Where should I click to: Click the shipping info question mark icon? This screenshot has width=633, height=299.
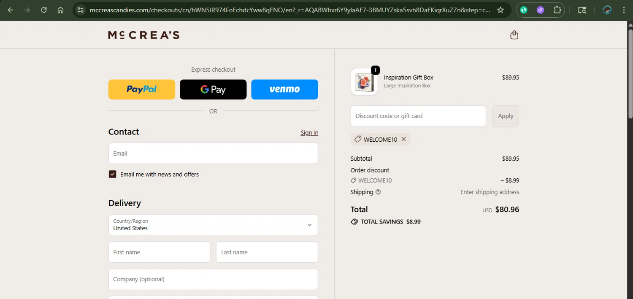[x=378, y=192]
